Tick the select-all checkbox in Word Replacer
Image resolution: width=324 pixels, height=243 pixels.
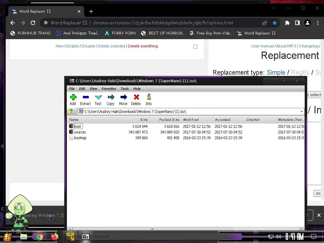point(195,47)
